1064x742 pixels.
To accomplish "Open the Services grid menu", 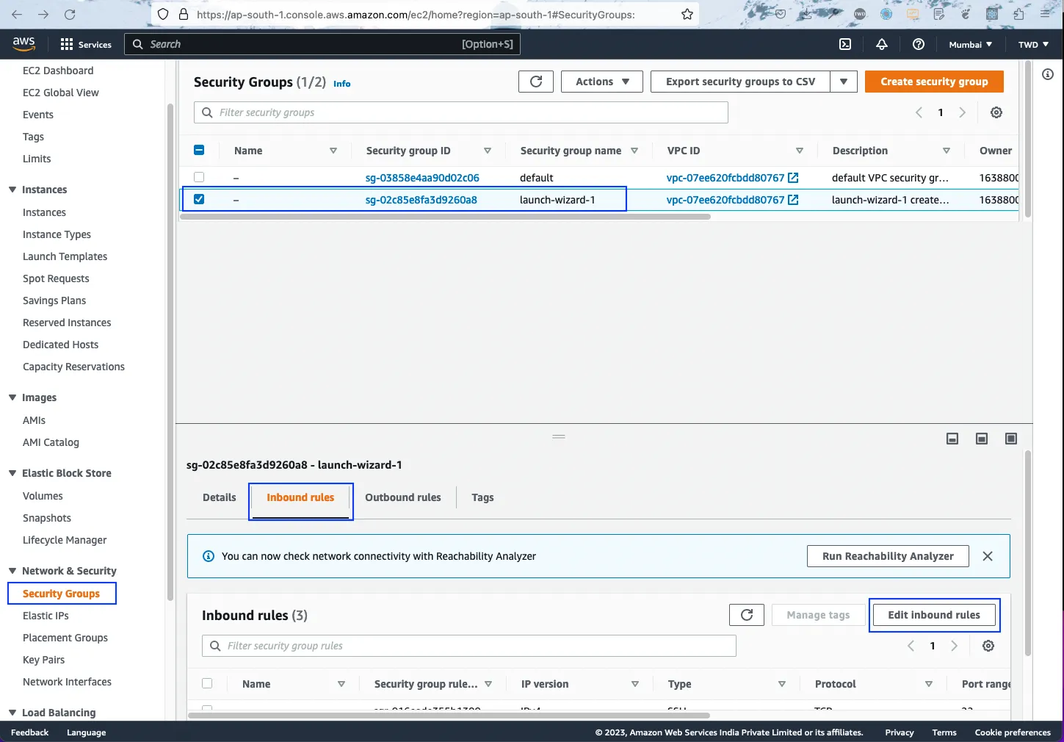I will click(86, 44).
